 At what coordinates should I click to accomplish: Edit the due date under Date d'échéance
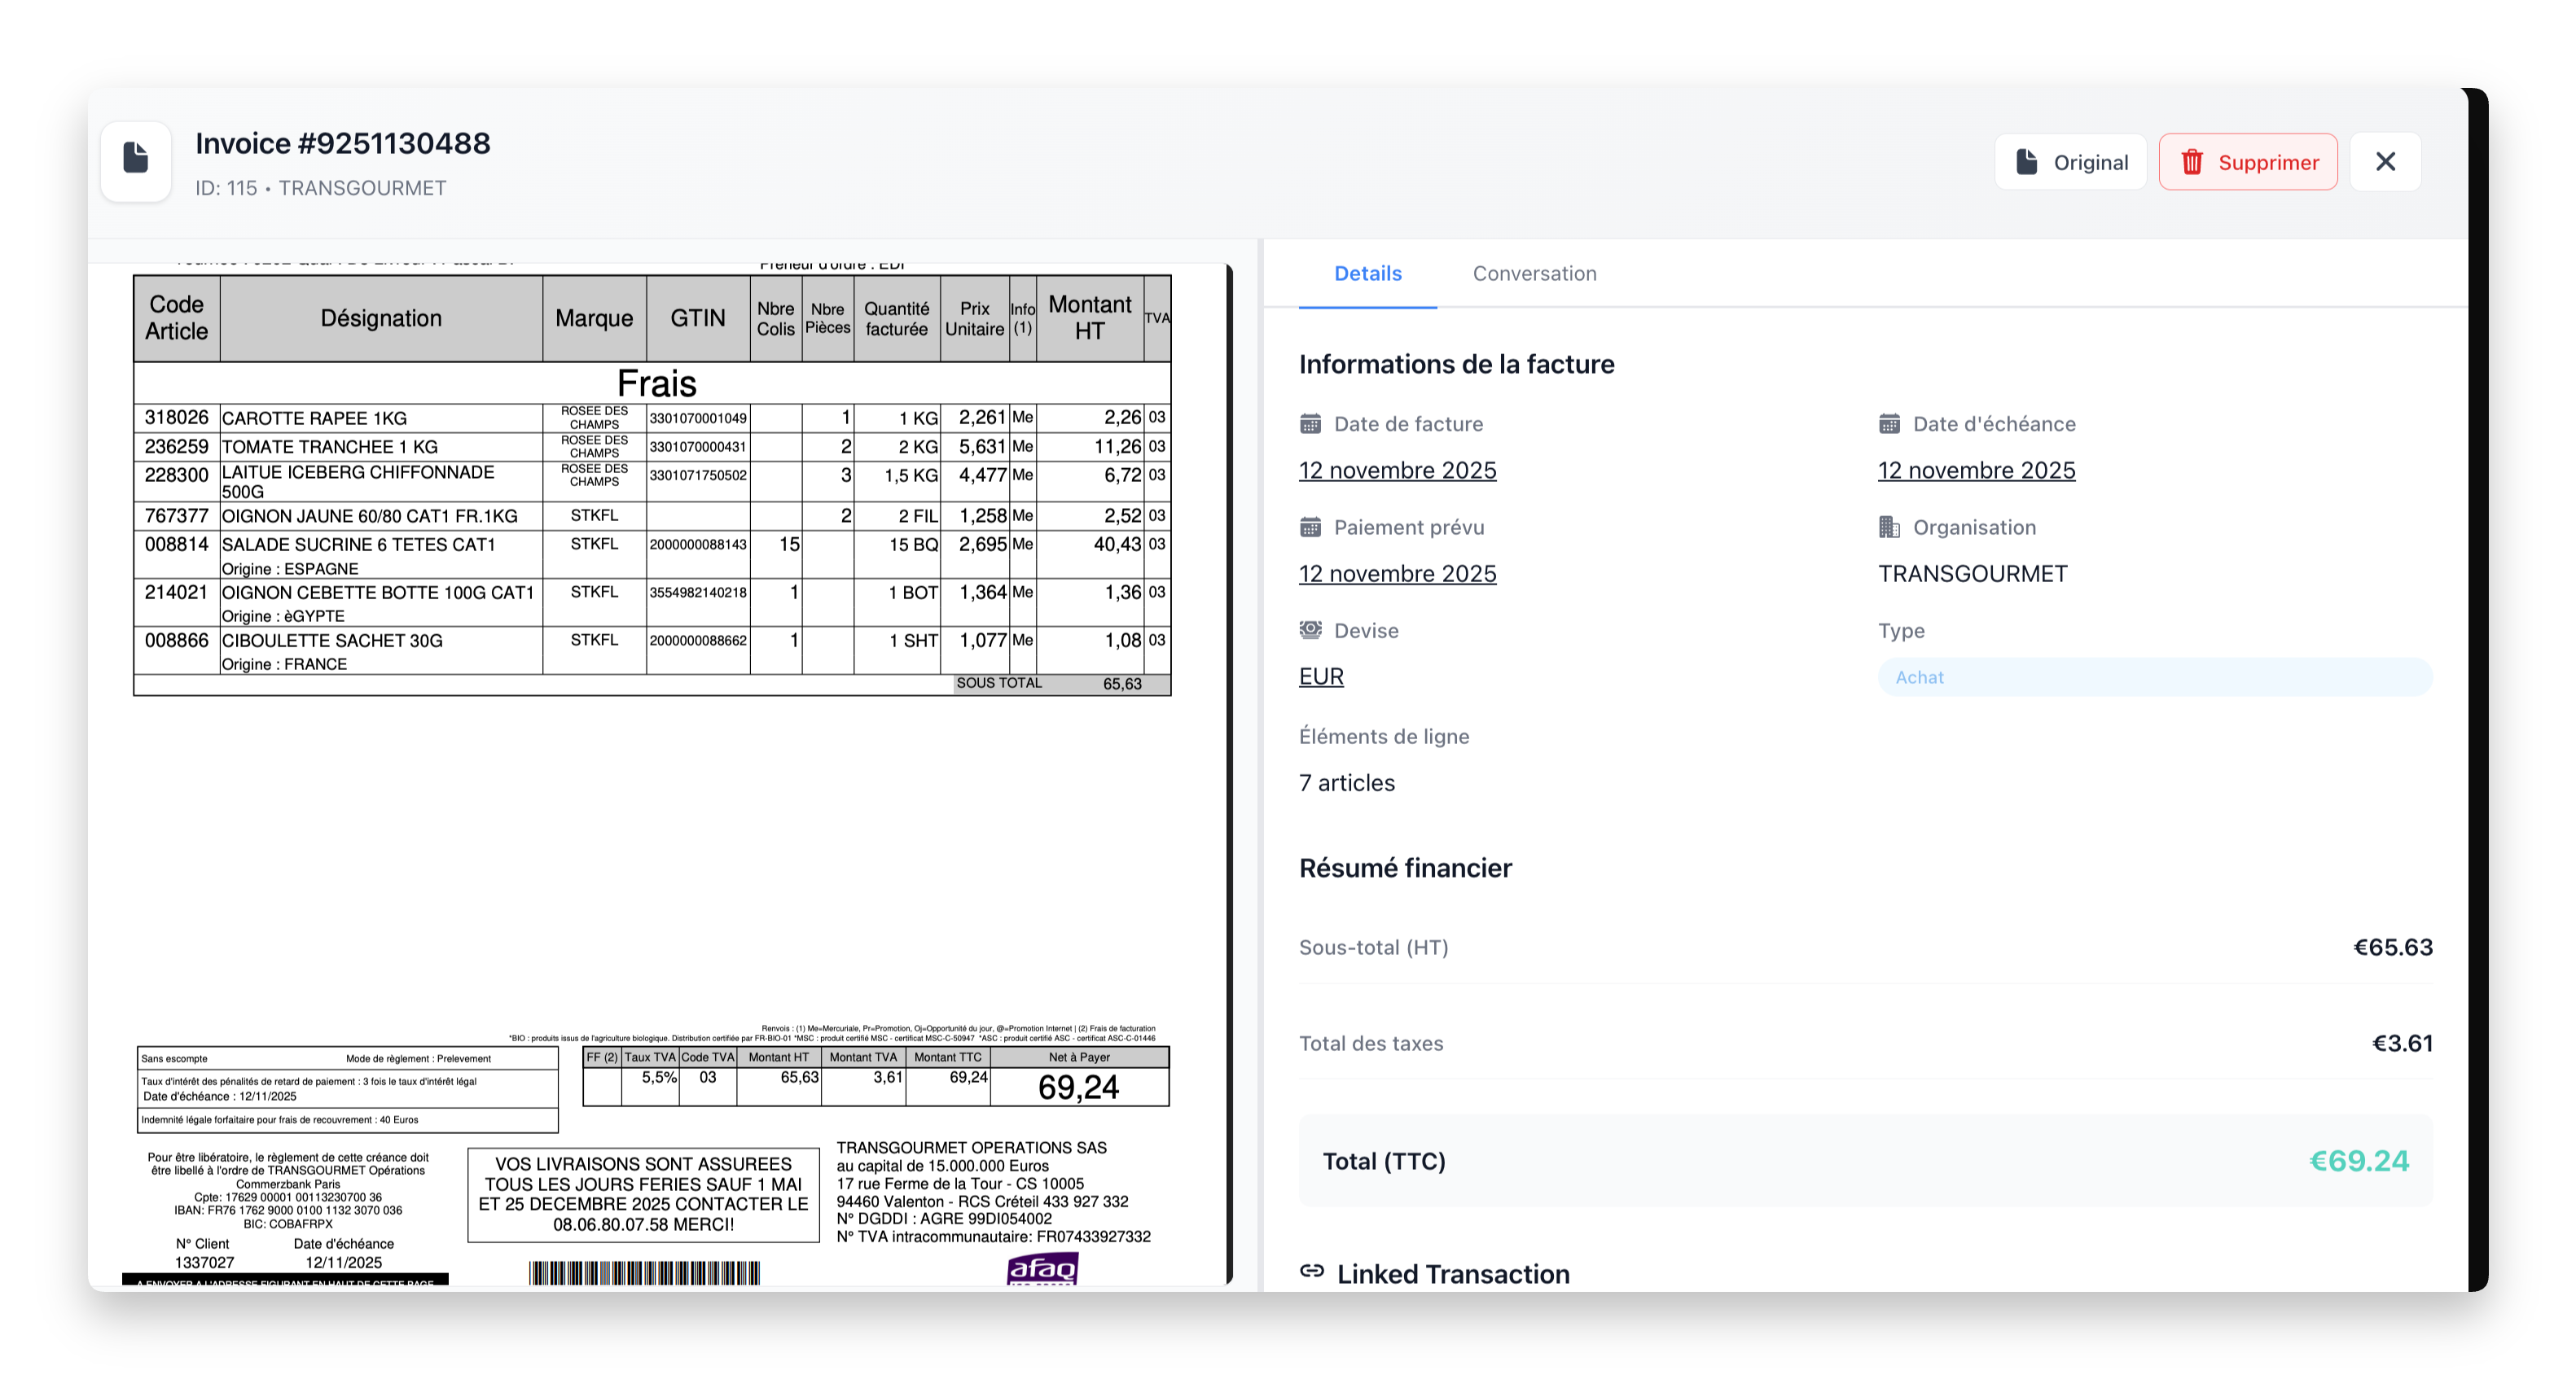pos(1976,471)
